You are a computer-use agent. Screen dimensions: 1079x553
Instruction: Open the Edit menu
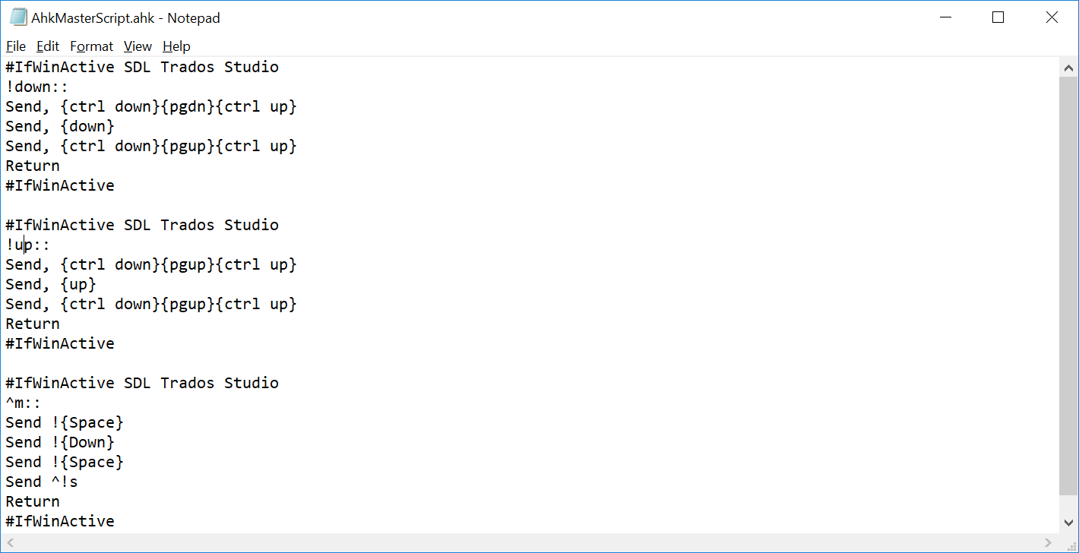(48, 46)
